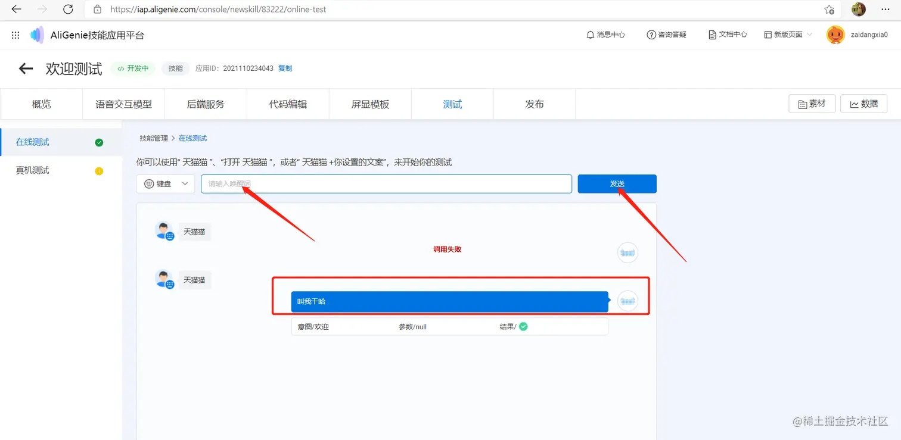Click the 技能管理 breadcrumb link
This screenshot has height=440, width=901.
pos(154,138)
